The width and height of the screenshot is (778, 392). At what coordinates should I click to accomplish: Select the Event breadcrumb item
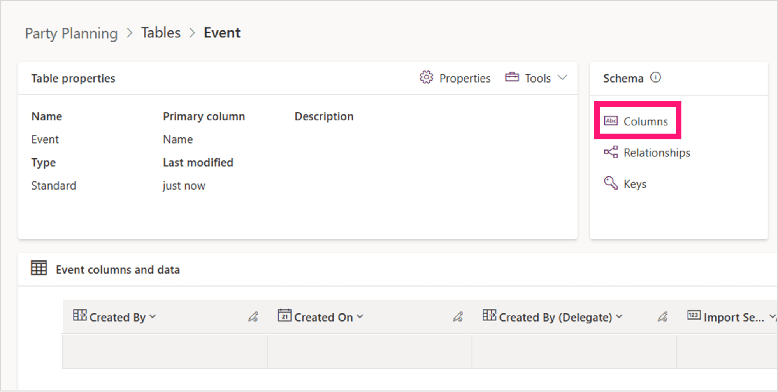222,33
